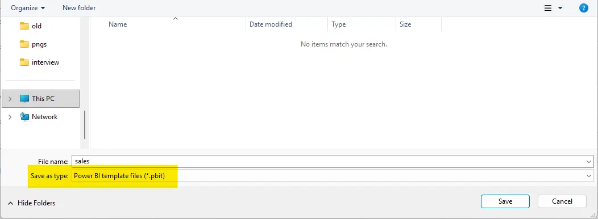Click the pngs folder icon

(24, 44)
